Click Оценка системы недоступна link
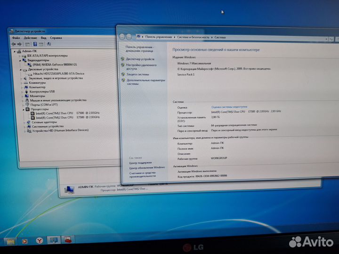 (229, 107)
